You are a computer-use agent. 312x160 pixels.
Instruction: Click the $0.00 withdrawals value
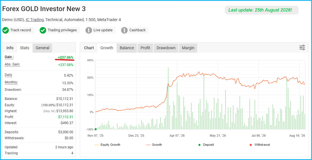pyautogui.click(x=69, y=138)
